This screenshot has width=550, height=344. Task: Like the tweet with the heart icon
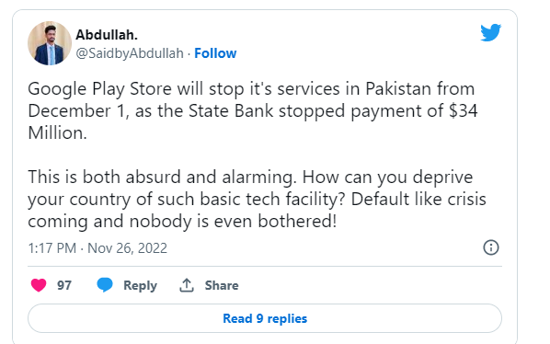point(39,285)
